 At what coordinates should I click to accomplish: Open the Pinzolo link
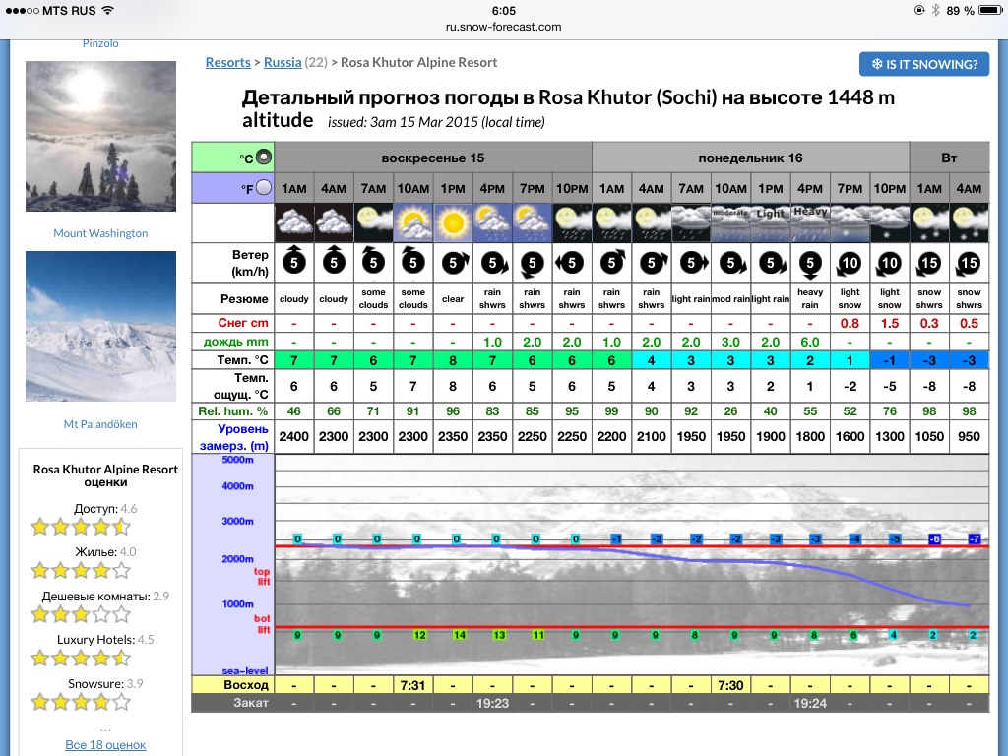tap(100, 43)
